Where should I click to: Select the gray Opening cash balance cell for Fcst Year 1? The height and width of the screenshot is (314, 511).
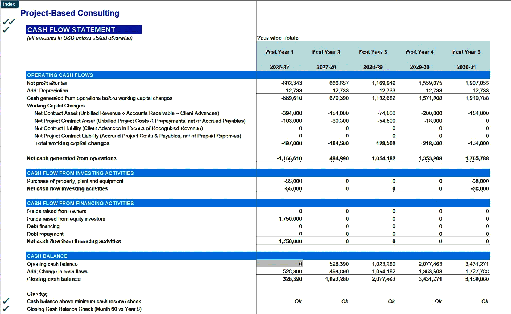pyautogui.click(x=279, y=264)
